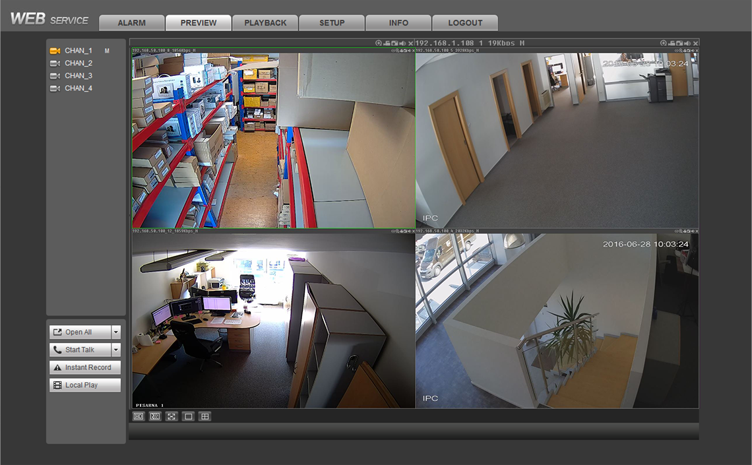Click the digital zoom icon in top-right toolbar
Viewport: 752px width, 465px height.
coord(664,43)
